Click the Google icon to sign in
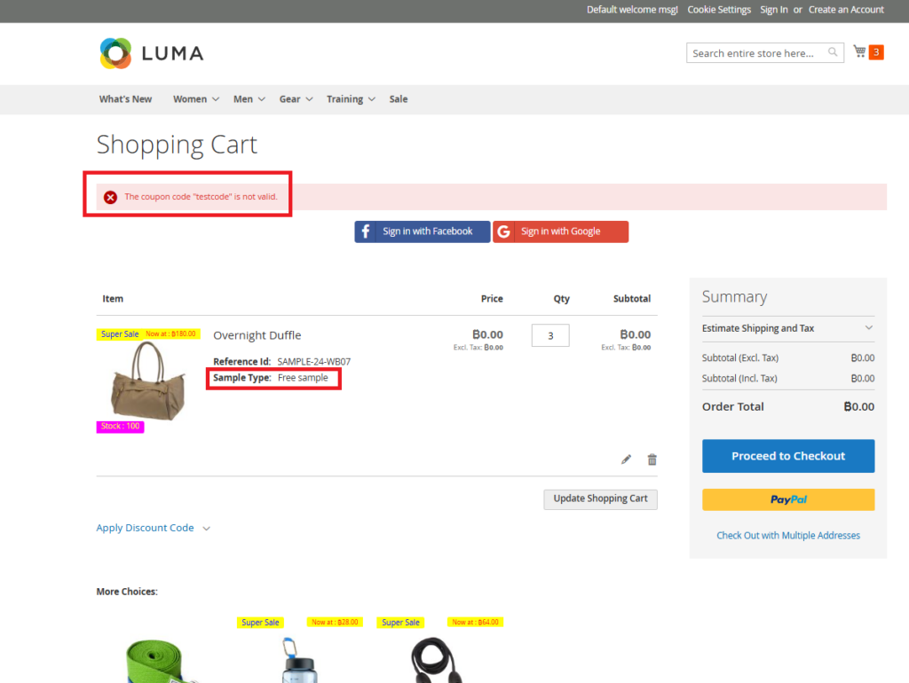Screen dimensions: 909x683 pos(503,232)
